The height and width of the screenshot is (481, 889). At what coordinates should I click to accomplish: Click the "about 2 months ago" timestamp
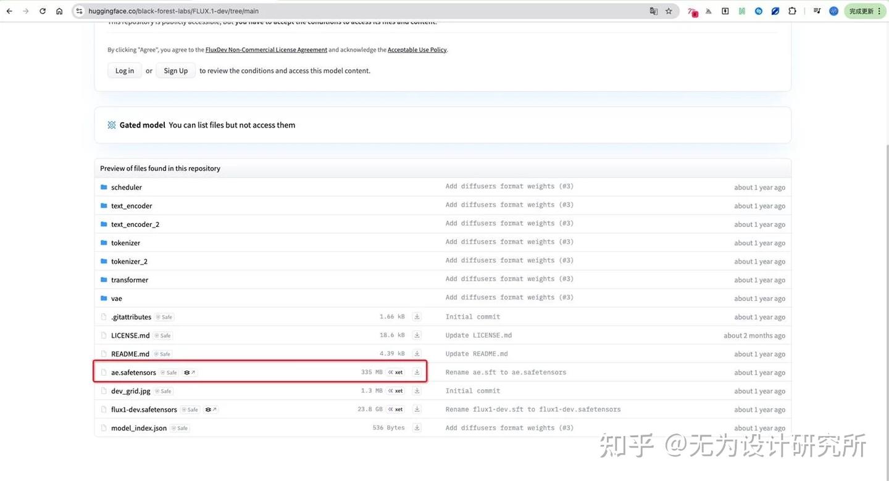(x=754, y=335)
